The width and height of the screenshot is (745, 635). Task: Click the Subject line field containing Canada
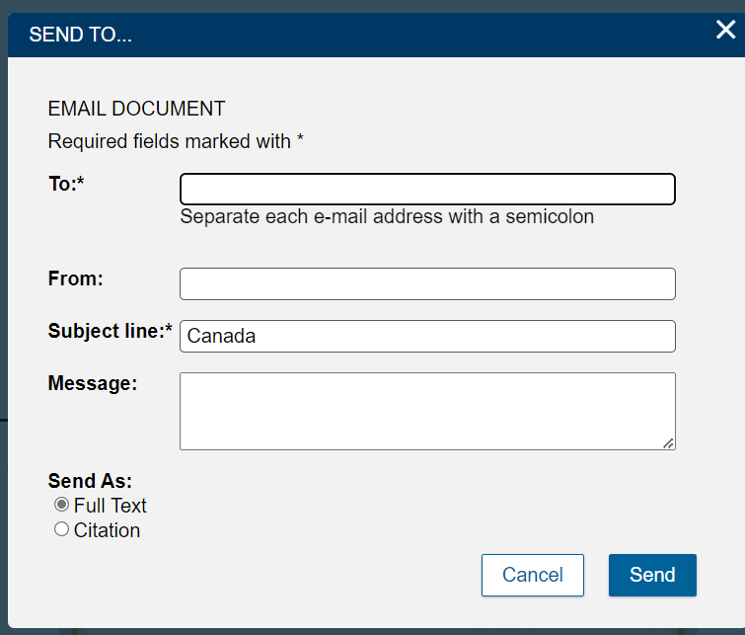[x=427, y=337]
